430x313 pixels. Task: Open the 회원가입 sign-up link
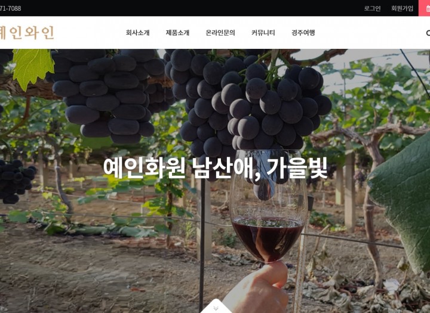pyautogui.click(x=402, y=8)
